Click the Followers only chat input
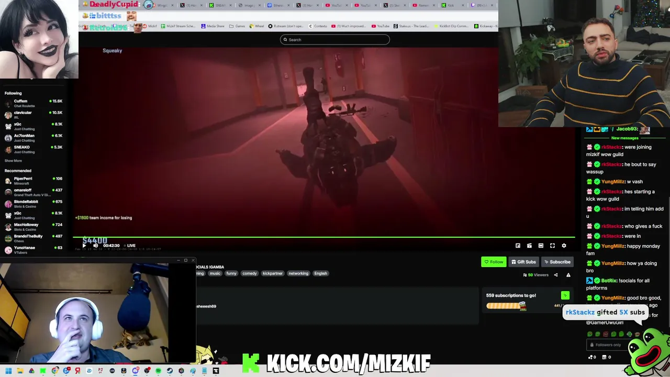The image size is (670, 377). 608,345
